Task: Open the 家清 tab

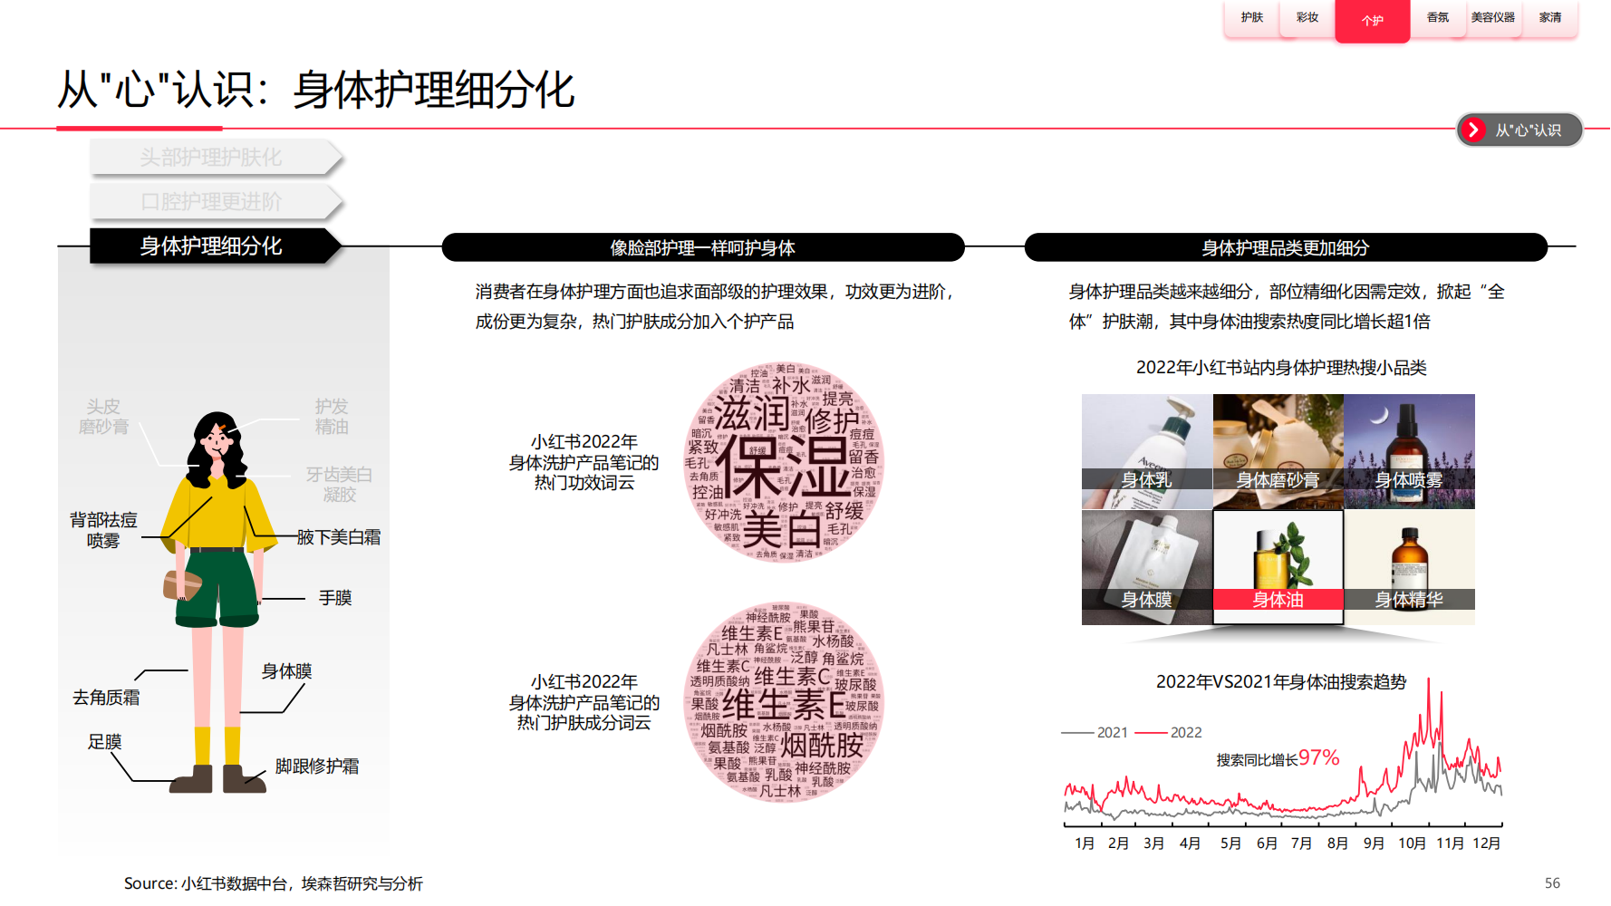Action: pyautogui.click(x=1549, y=18)
